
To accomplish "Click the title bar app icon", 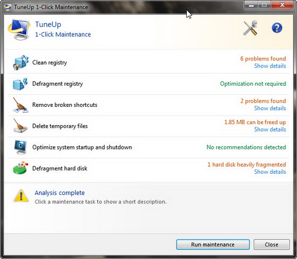I will click(8, 7).
